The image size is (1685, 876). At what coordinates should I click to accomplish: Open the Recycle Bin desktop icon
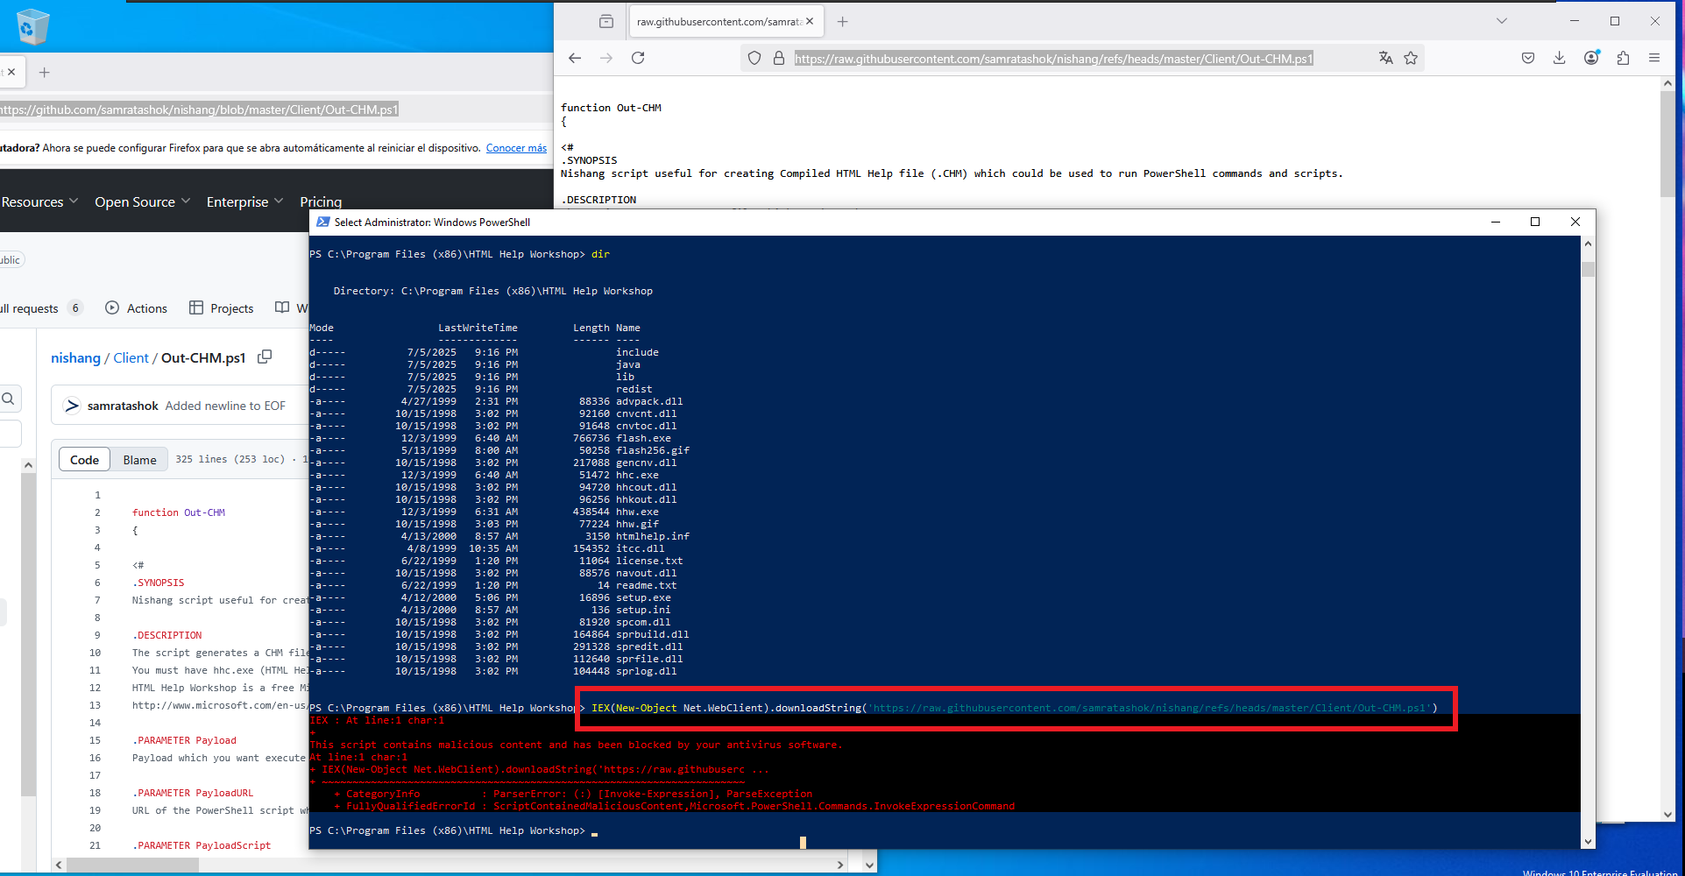pyautogui.click(x=32, y=26)
